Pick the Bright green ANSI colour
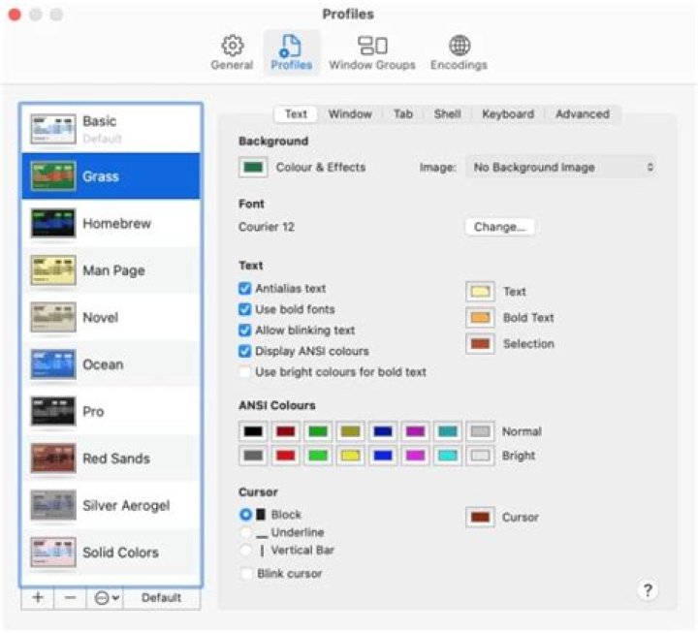698x633 pixels. click(x=318, y=456)
